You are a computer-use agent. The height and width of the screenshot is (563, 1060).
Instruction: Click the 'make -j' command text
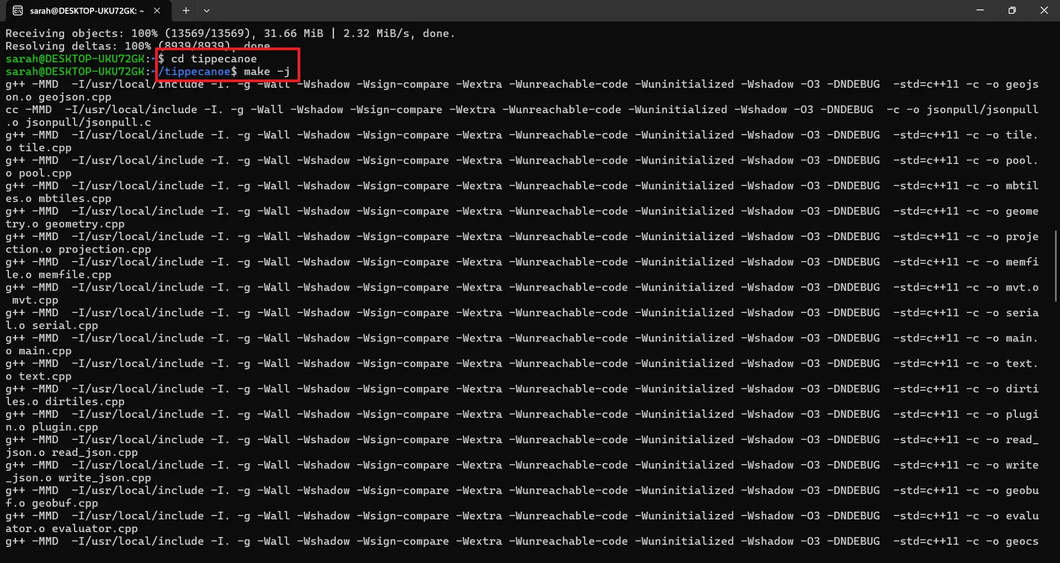266,72
